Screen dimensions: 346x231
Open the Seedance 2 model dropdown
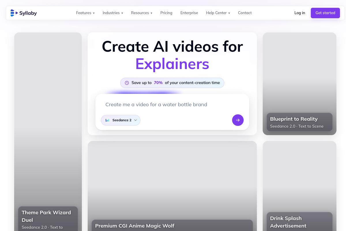click(x=121, y=120)
